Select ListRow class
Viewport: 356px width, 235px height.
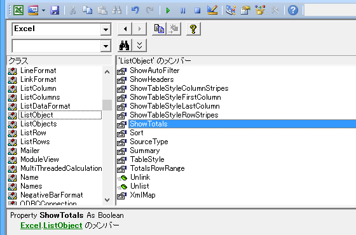(x=33, y=133)
